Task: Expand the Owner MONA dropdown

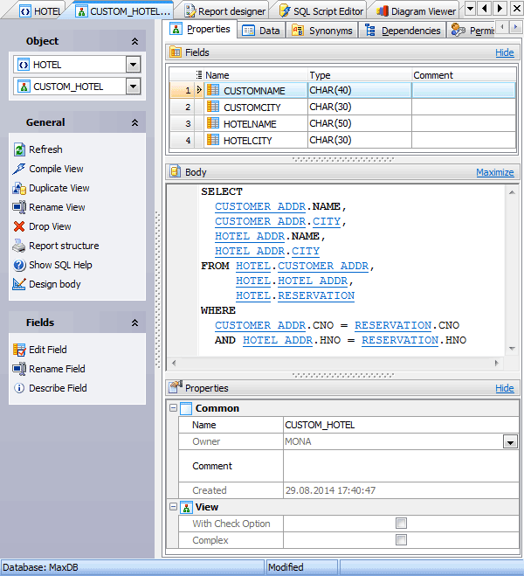Action: click(509, 442)
